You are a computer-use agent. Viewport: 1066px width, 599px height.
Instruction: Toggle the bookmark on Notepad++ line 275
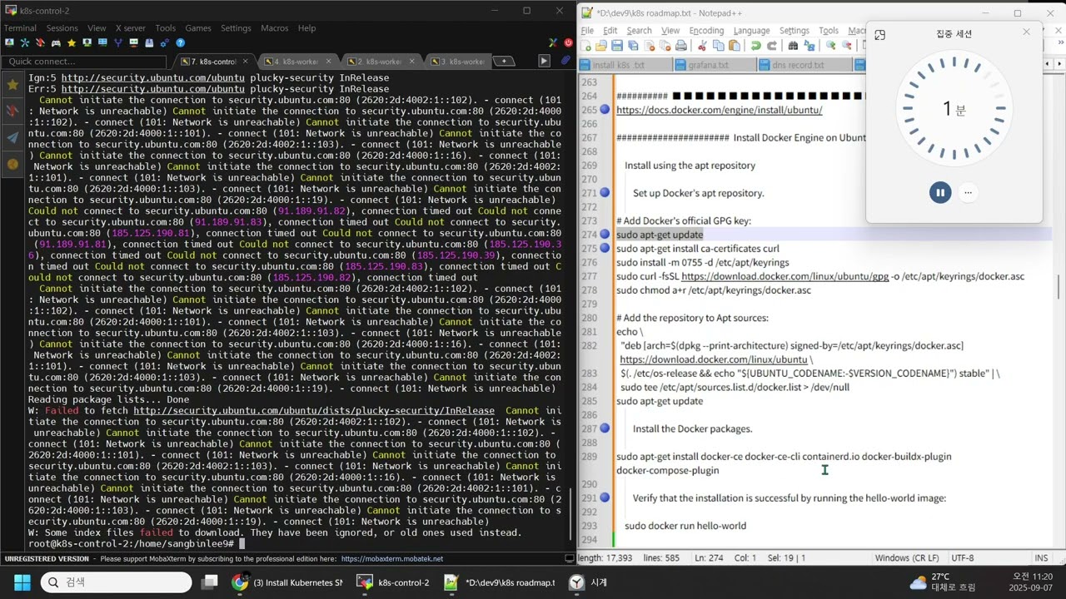605,248
